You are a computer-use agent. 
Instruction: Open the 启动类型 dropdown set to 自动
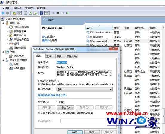85,89
